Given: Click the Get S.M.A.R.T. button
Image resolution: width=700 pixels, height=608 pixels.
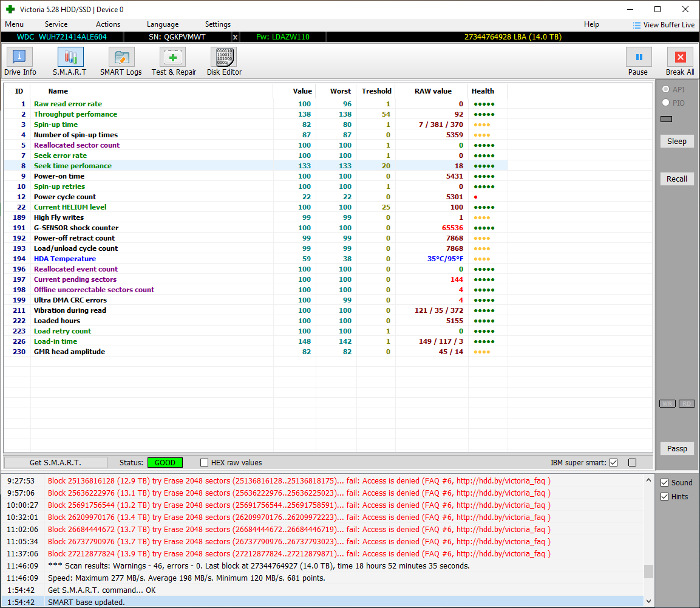Looking at the screenshot, I should (56, 463).
